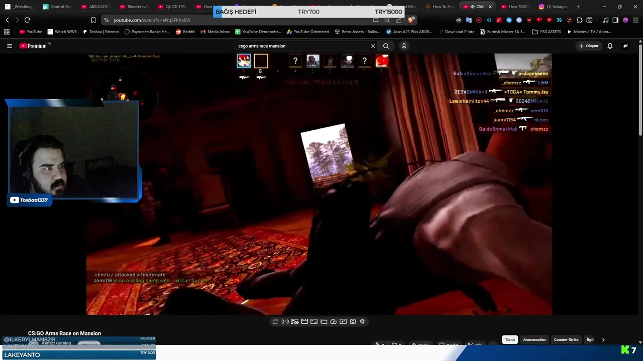Close the active CS:G tab
This screenshot has width=643, height=361.
(x=490, y=7)
